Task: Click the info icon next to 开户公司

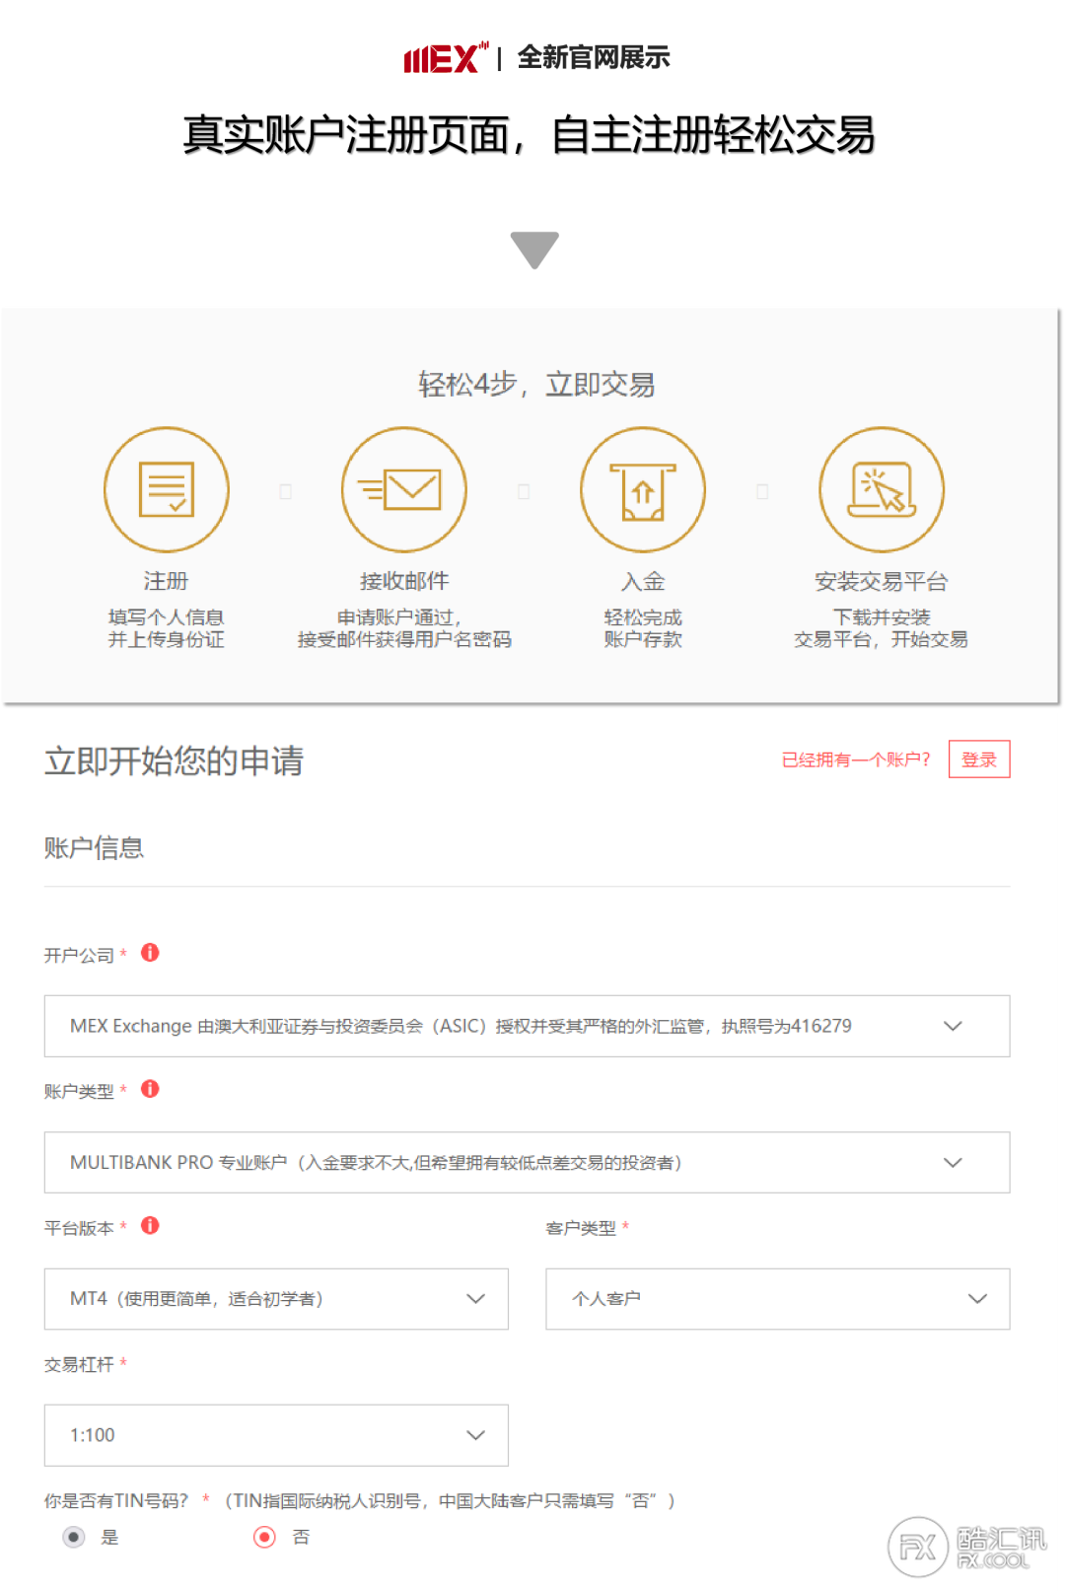Action: click(x=150, y=953)
